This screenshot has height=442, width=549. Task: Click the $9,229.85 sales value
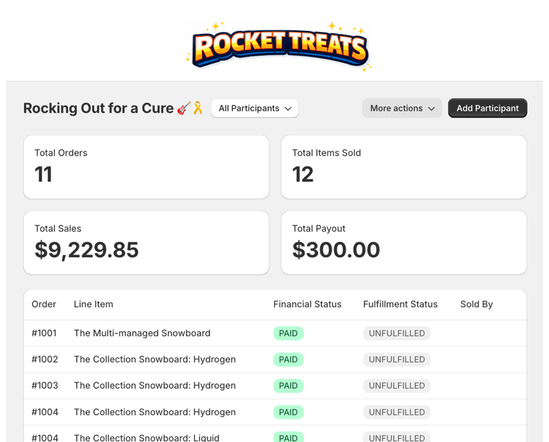tap(86, 250)
